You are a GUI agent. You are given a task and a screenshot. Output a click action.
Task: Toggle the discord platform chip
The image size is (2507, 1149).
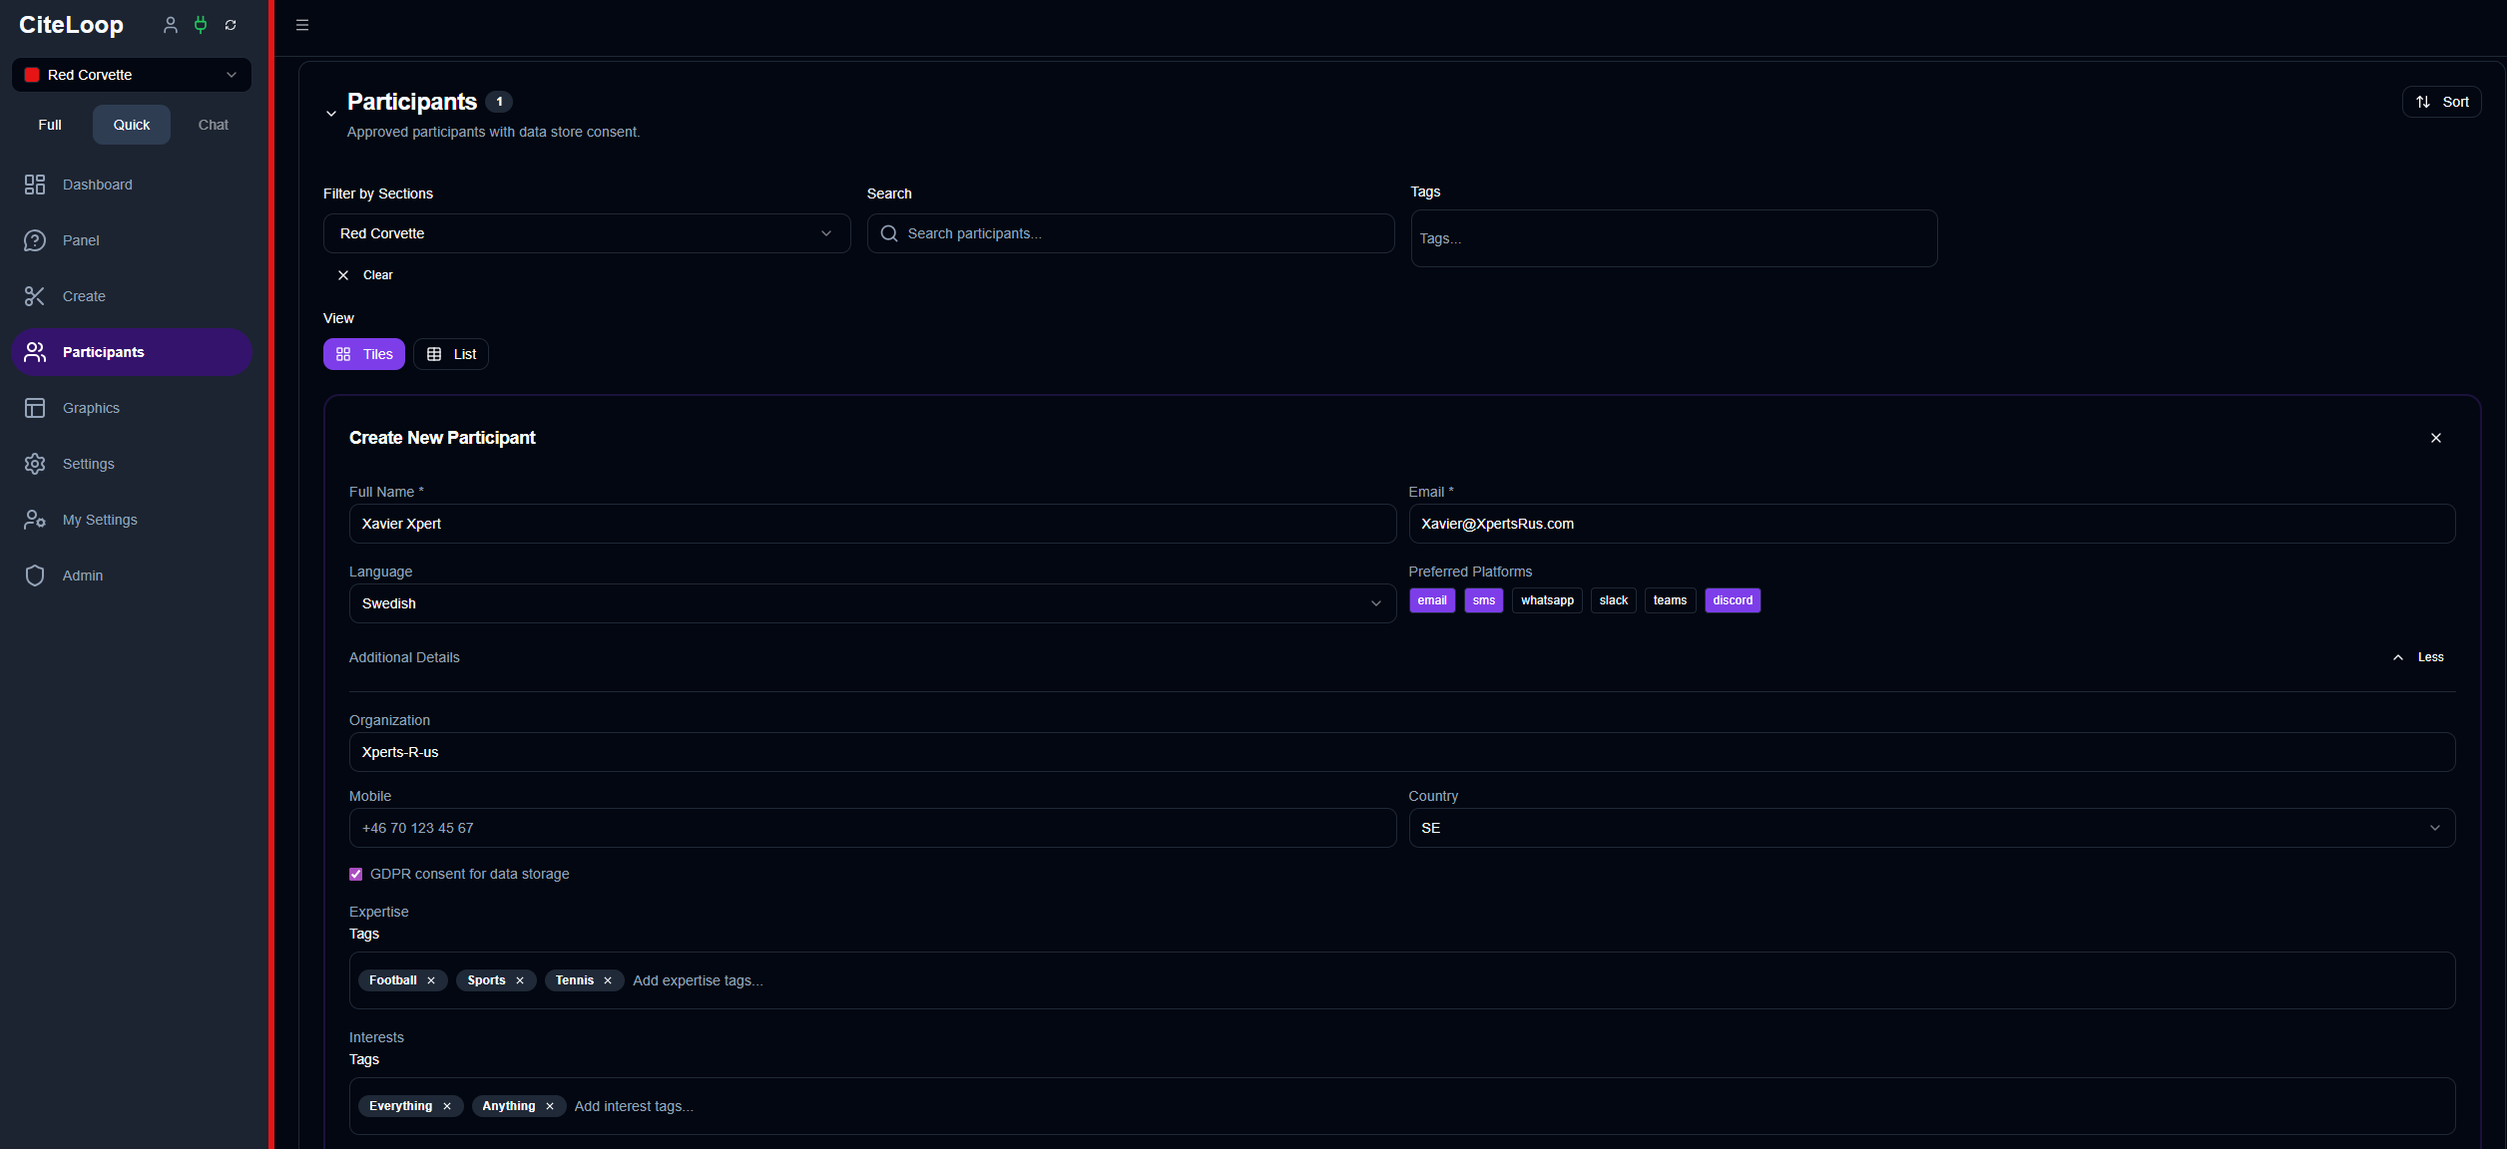tap(1733, 600)
